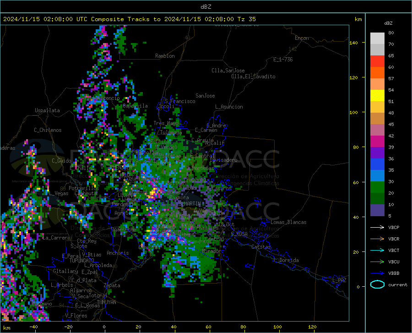This screenshot has height=333, width=412.
Task: Click the 'S_MARTIN' city label
Action: (x=190, y=203)
